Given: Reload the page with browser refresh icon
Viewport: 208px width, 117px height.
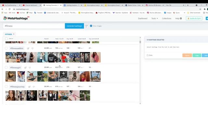Looking at the screenshot, I should (x=9, y=9).
